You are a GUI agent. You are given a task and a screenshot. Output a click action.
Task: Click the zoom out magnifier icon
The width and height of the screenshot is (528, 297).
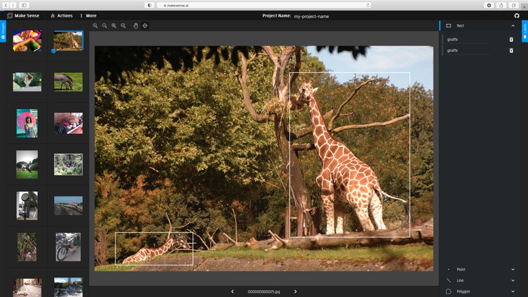tap(105, 25)
